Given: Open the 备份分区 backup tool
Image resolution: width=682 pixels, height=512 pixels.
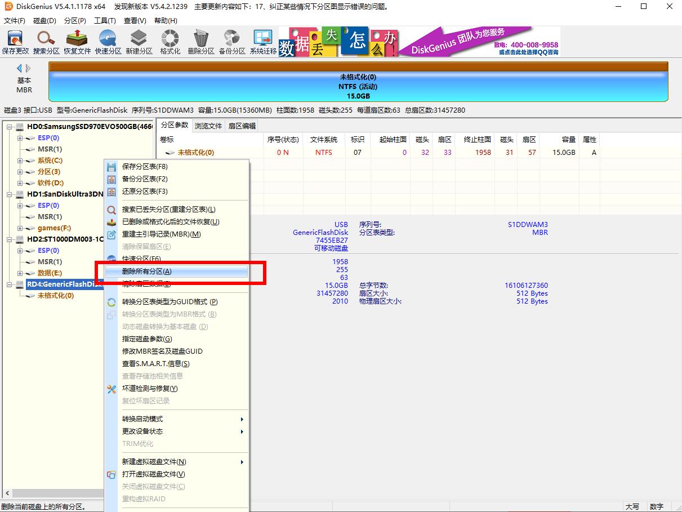Looking at the screenshot, I should coord(231,41).
